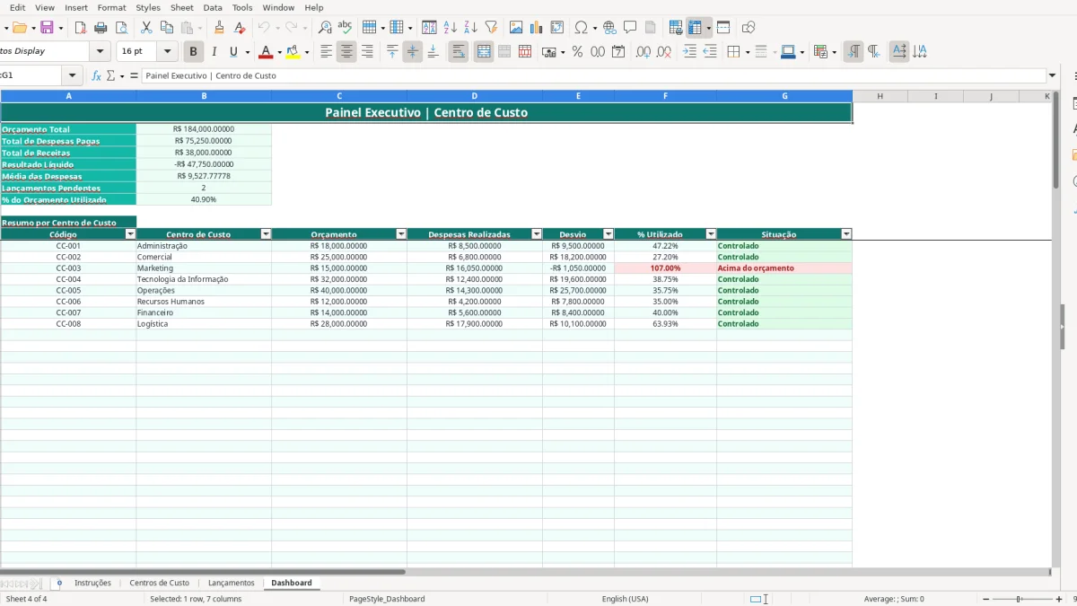Viewport: 1077px width, 606px height.
Task: Insert or edit pivot table
Action: tap(557, 28)
